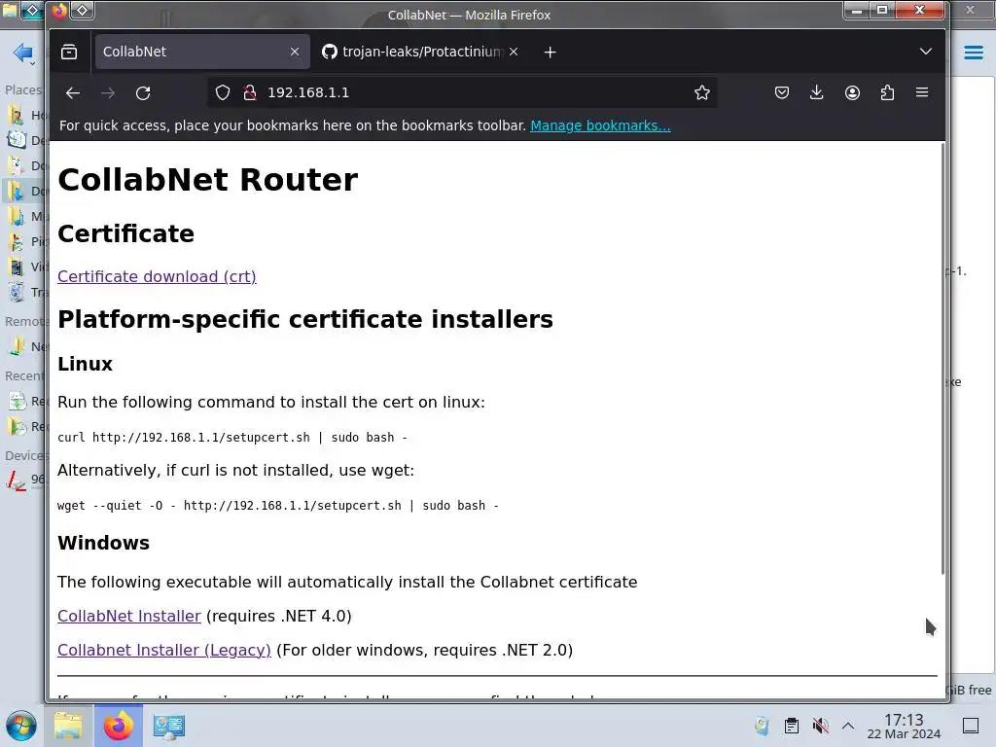Open the Manage bookmarks link
The image size is (996, 747).
point(600,125)
